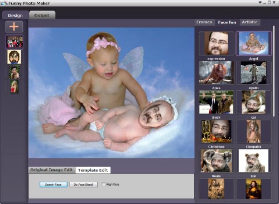279x204 pixels.
Task: Choose the Christmas template
Action: click(x=217, y=132)
